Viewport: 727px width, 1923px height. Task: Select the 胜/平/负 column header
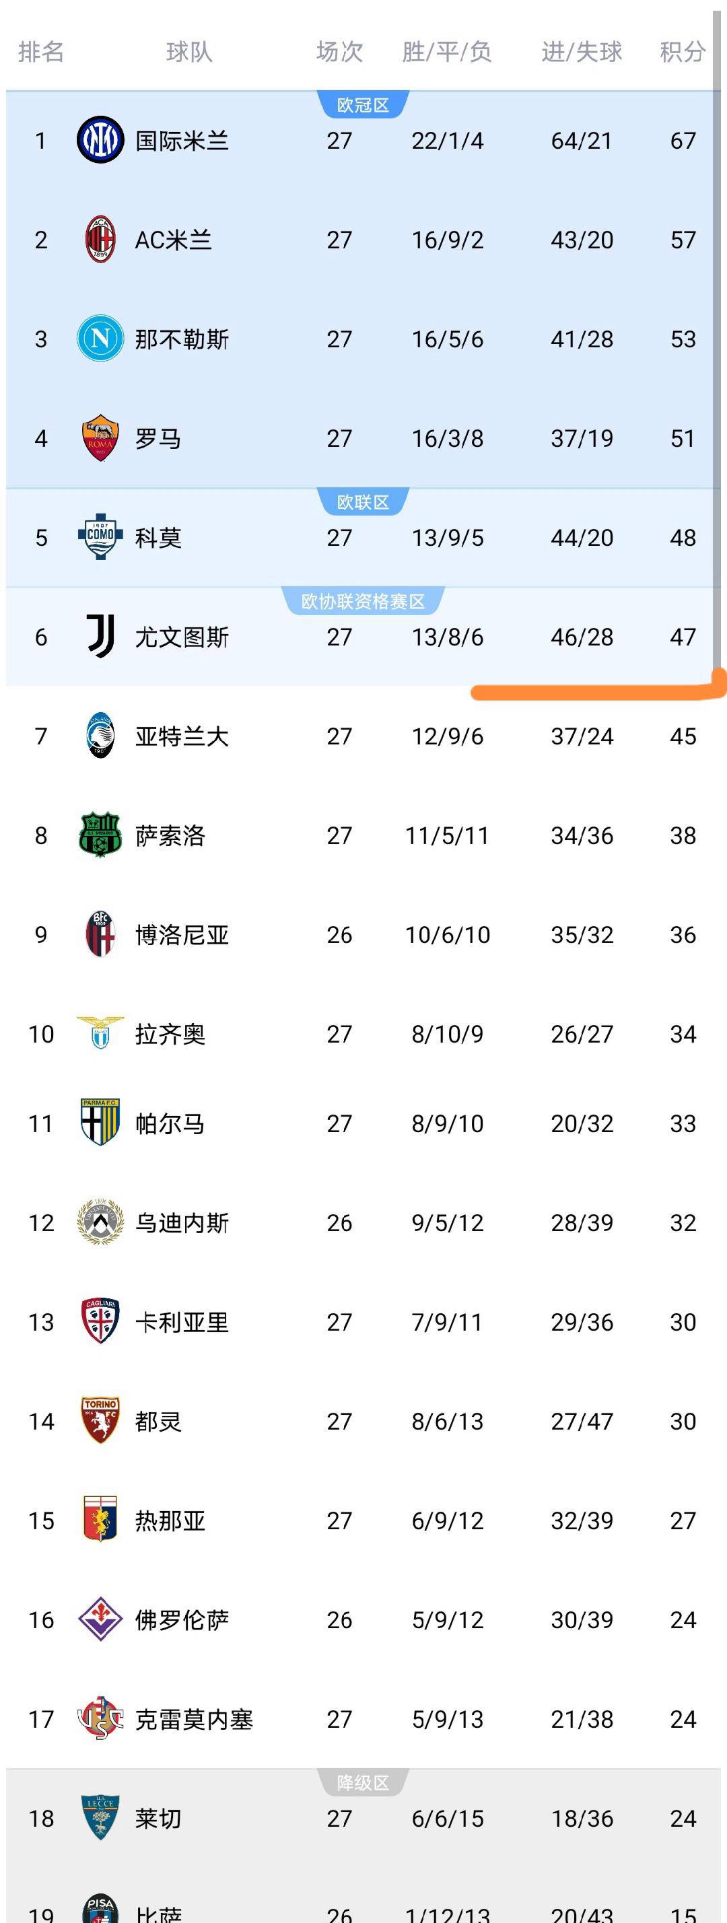(x=447, y=52)
